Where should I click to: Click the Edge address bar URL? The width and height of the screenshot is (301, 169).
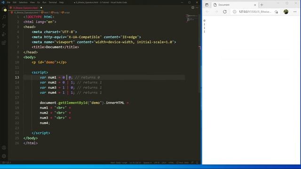tap(255, 12)
